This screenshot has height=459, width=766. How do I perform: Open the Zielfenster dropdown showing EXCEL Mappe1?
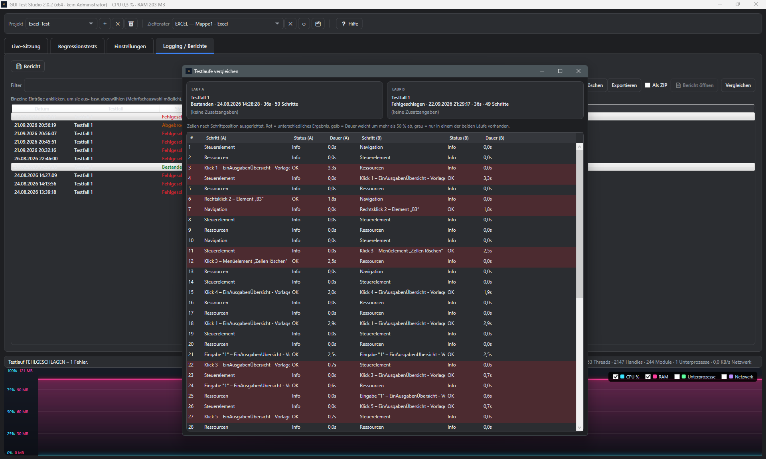[x=227, y=24]
